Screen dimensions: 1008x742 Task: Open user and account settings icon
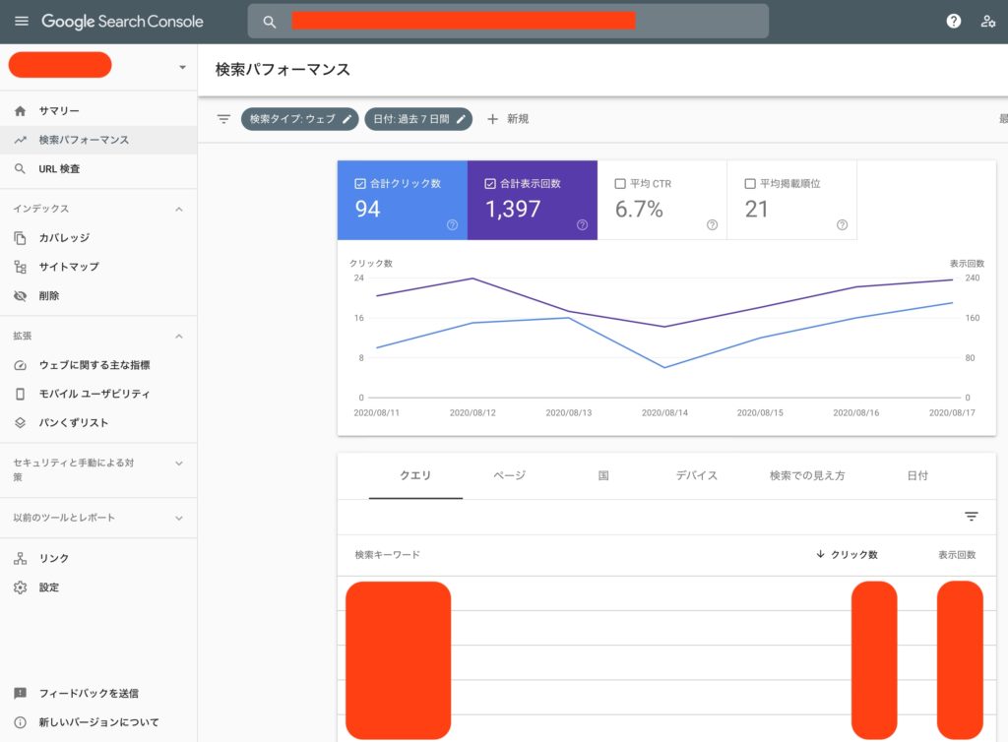(x=988, y=22)
